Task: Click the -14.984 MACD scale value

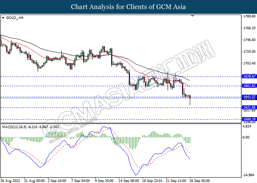Action: tap(248, 175)
